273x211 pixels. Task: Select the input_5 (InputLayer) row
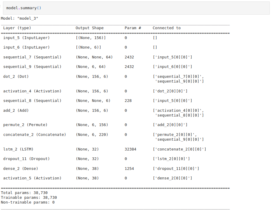click(x=27, y=38)
